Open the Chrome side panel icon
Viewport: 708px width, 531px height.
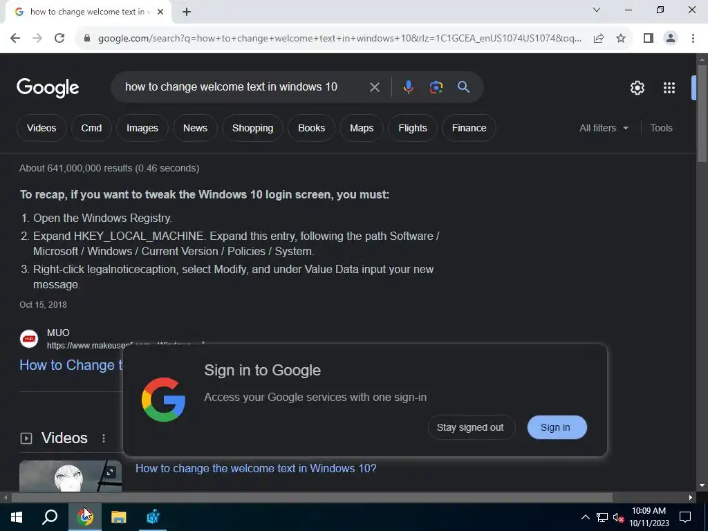tap(649, 38)
